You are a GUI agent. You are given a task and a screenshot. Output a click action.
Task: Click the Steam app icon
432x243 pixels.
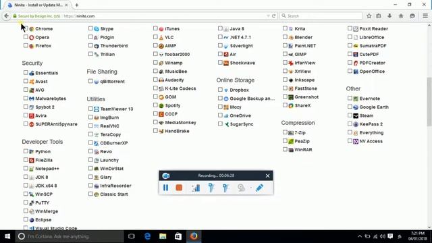click(356, 115)
